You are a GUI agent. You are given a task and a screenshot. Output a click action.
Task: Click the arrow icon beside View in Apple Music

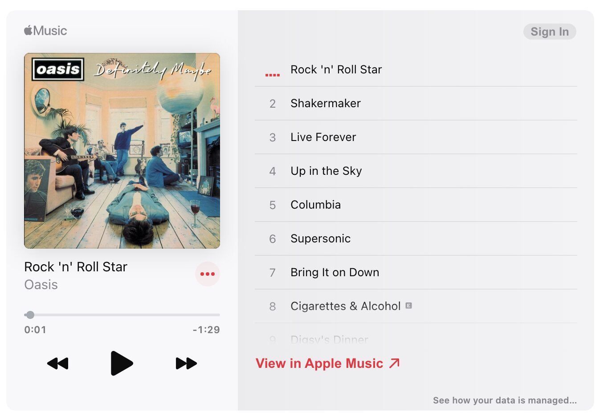[x=394, y=363]
